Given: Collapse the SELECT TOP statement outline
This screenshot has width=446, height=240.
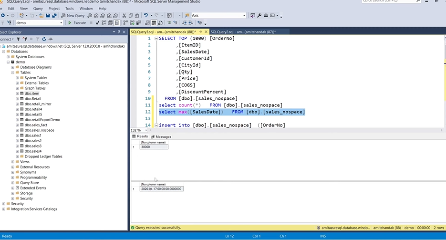Looking at the screenshot, I should coord(156,38).
